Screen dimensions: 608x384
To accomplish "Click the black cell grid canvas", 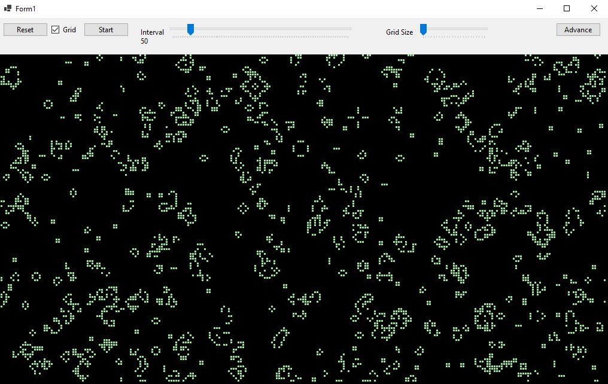I will coord(304,219).
